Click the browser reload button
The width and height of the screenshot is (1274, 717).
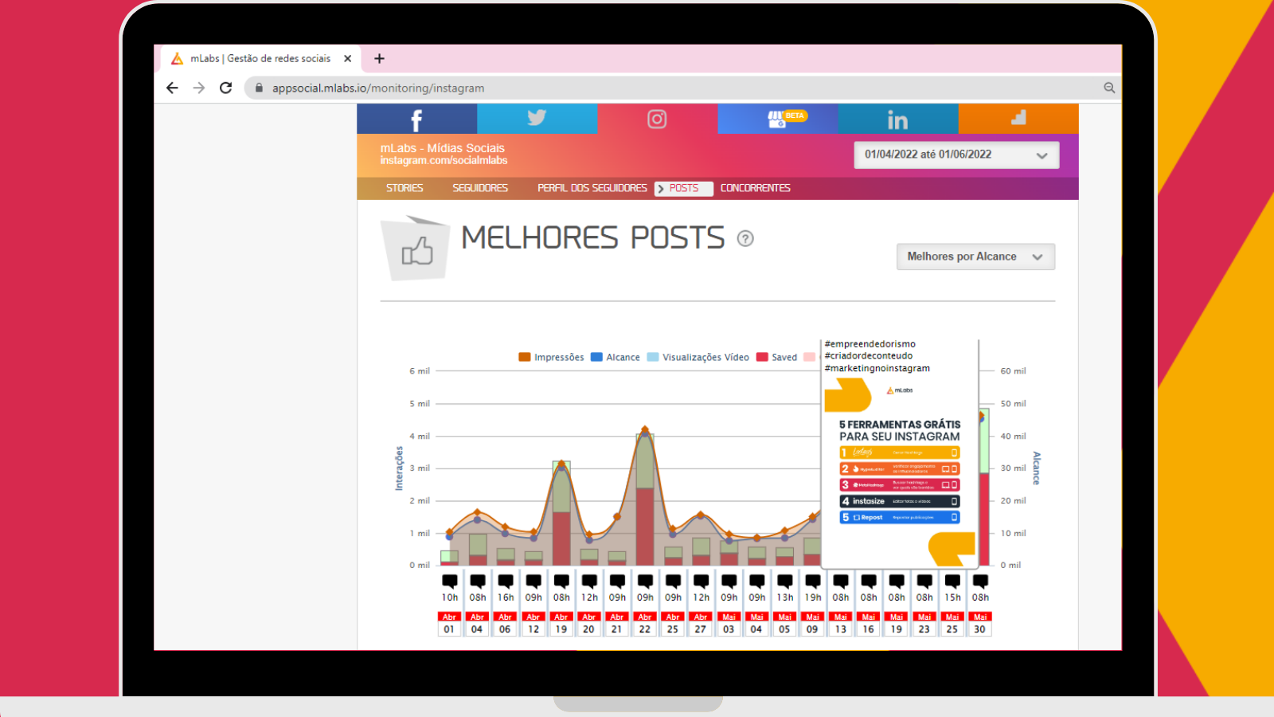coord(225,88)
